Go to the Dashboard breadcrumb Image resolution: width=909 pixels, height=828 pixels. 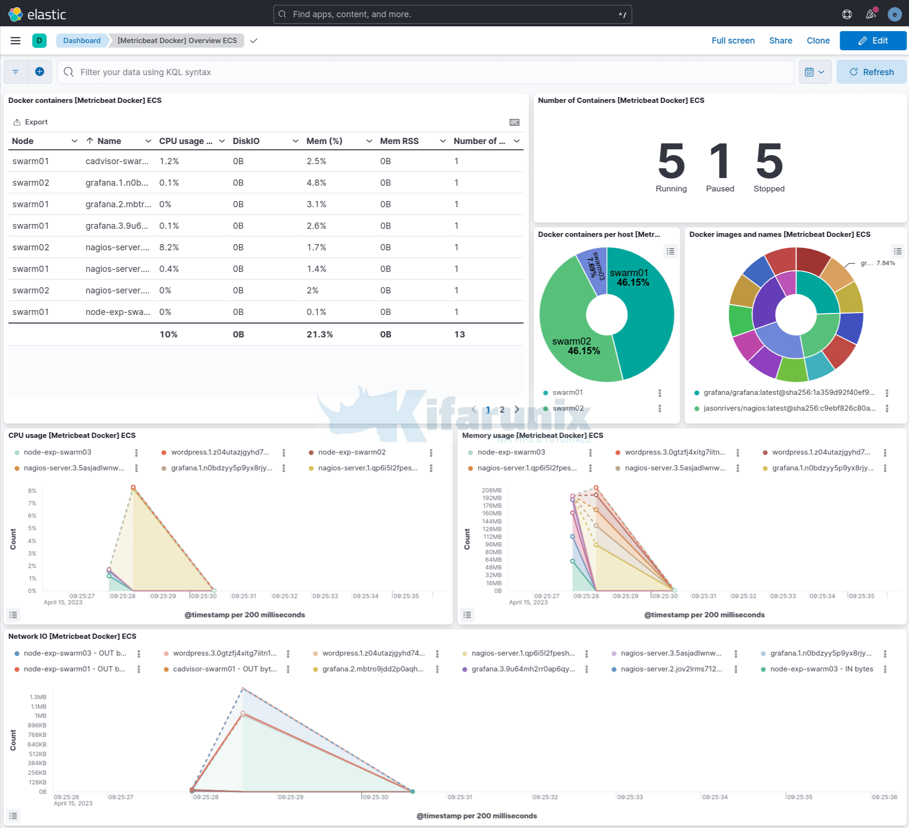coord(82,41)
